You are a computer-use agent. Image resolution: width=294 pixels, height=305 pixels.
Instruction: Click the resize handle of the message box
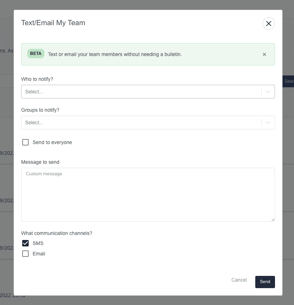click(272, 220)
